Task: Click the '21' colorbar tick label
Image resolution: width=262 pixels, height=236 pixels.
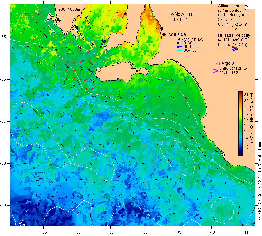Action: 246,95
